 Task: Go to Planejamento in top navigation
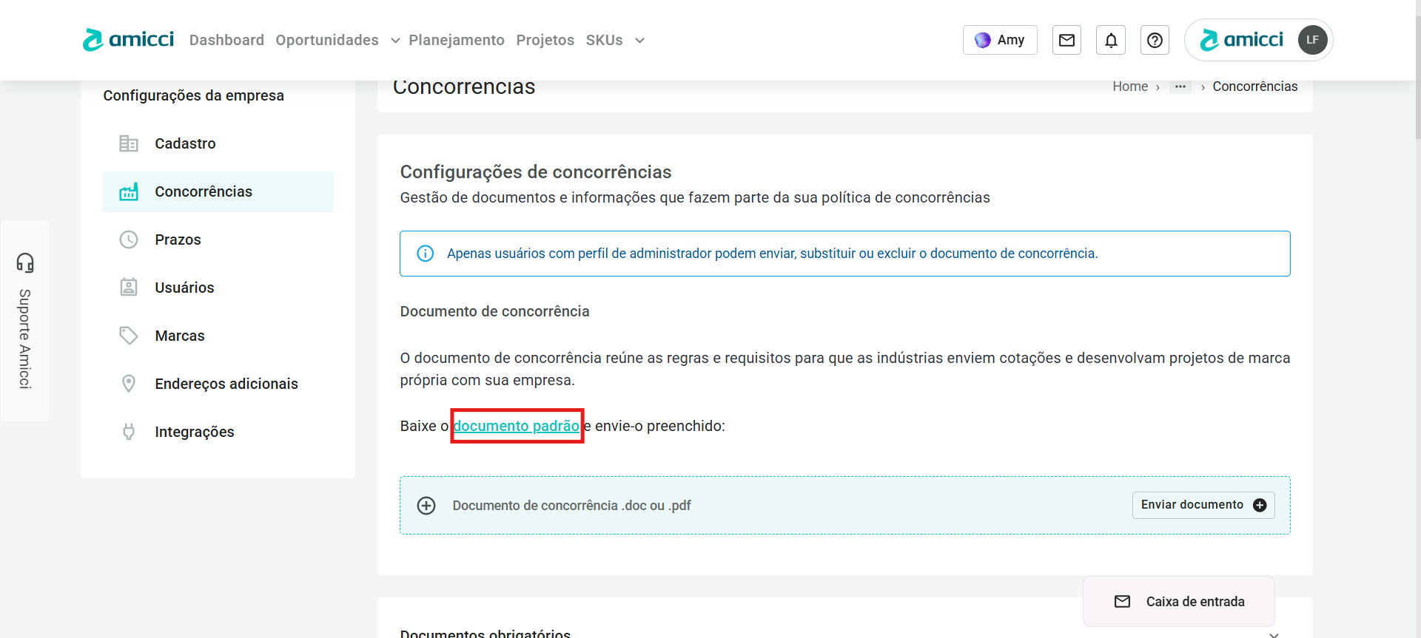[x=456, y=40]
